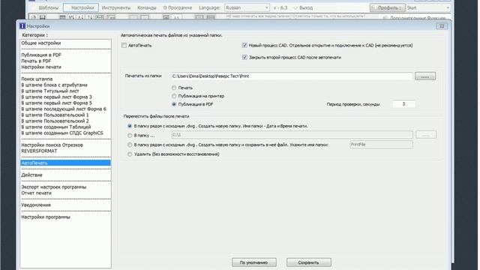Open the О Программе menu
Viewport: 480px width, 270px height.
tap(178, 7)
